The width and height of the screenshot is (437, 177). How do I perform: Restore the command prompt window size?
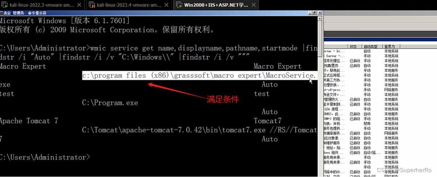315,13
